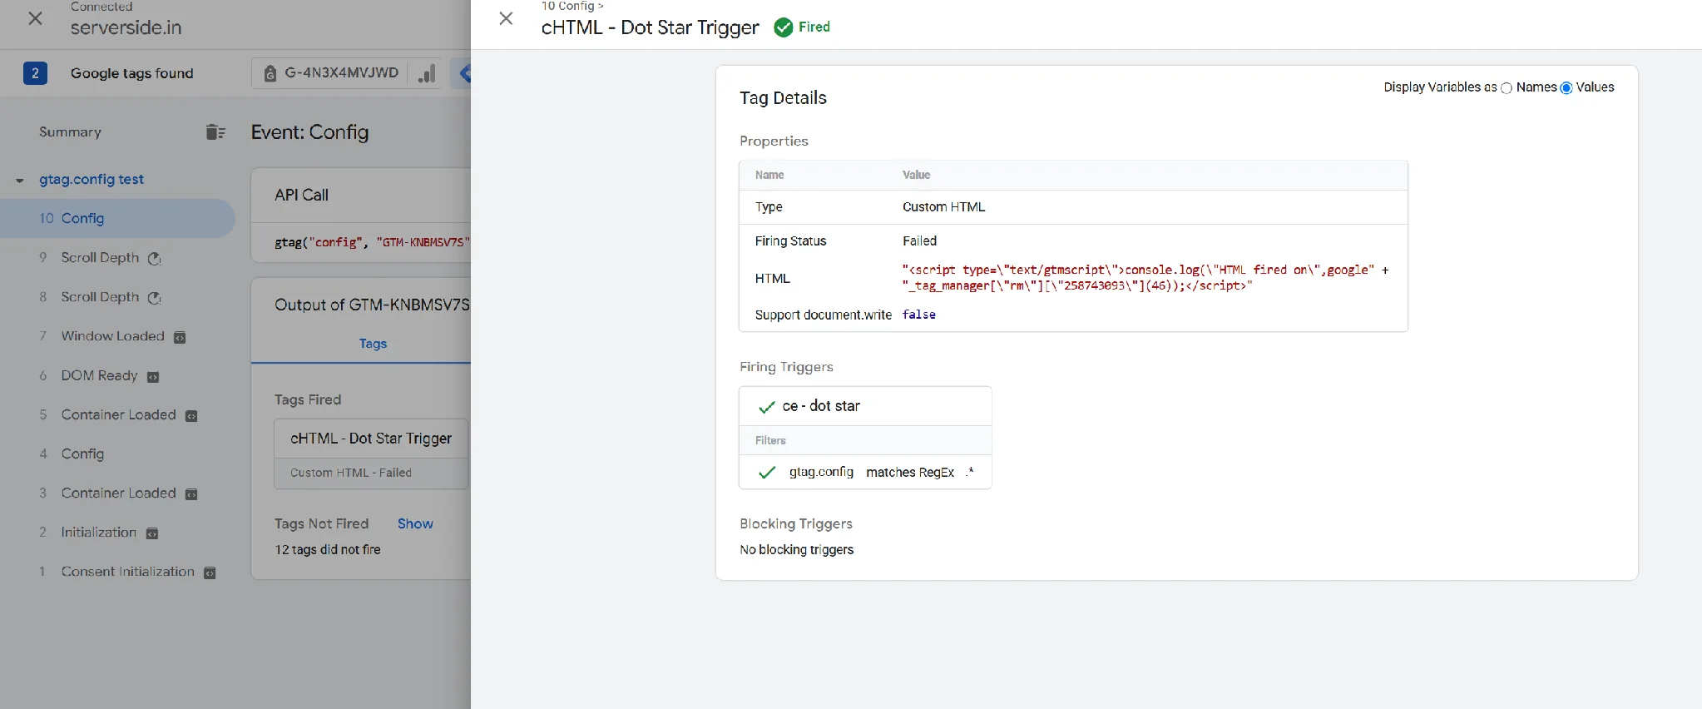The image size is (1702, 709).
Task: Click the 8 Scroll Depth event icon
Action: (x=154, y=298)
